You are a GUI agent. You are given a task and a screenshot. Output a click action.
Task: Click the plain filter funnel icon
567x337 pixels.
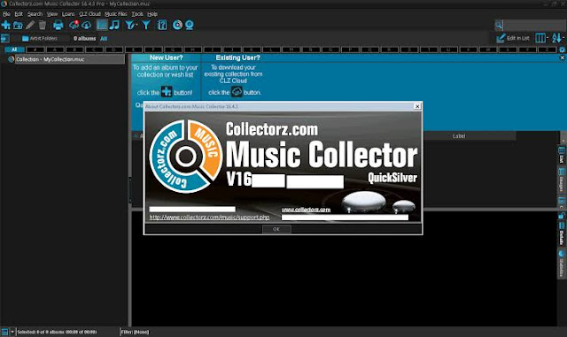click(x=146, y=25)
